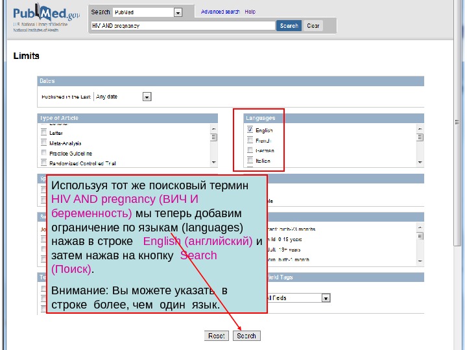This screenshot has width=467, height=350.
Task: Click the Type of Article section header
Action: pos(128,118)
